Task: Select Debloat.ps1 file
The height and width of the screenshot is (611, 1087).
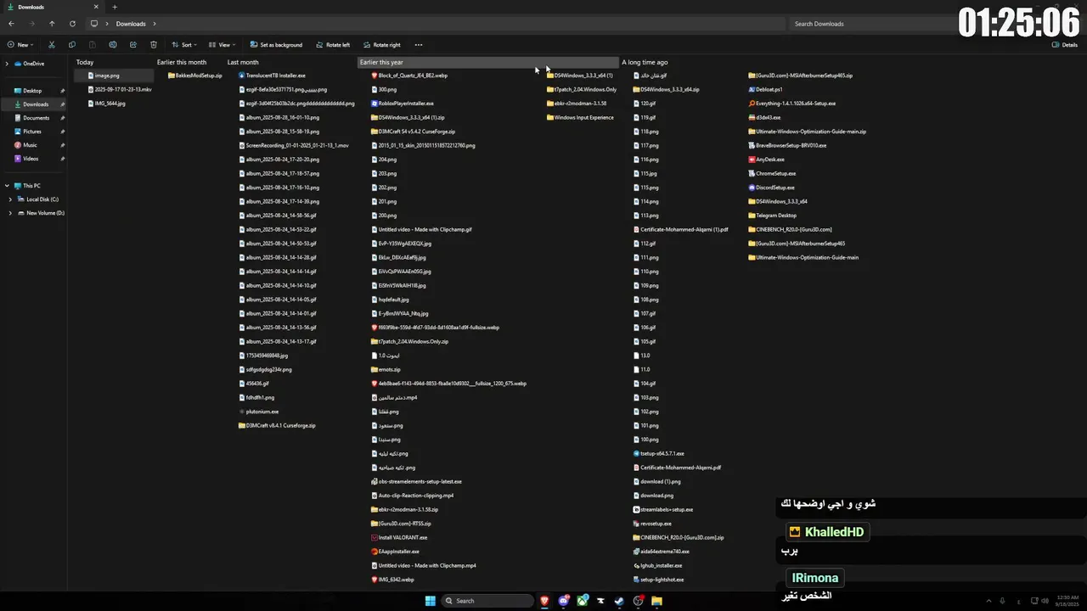Action: 765,89
